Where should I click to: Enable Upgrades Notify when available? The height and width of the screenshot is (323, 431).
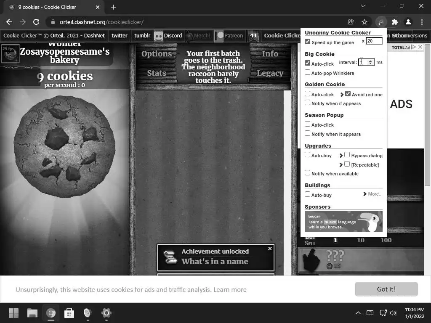pos(308,173)
